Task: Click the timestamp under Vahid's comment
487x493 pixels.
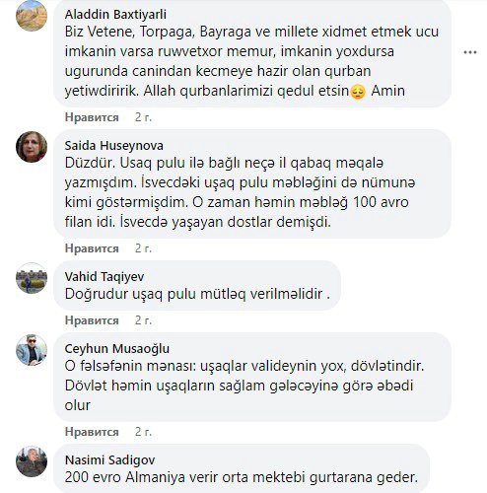Action: [x=143, y=320]
